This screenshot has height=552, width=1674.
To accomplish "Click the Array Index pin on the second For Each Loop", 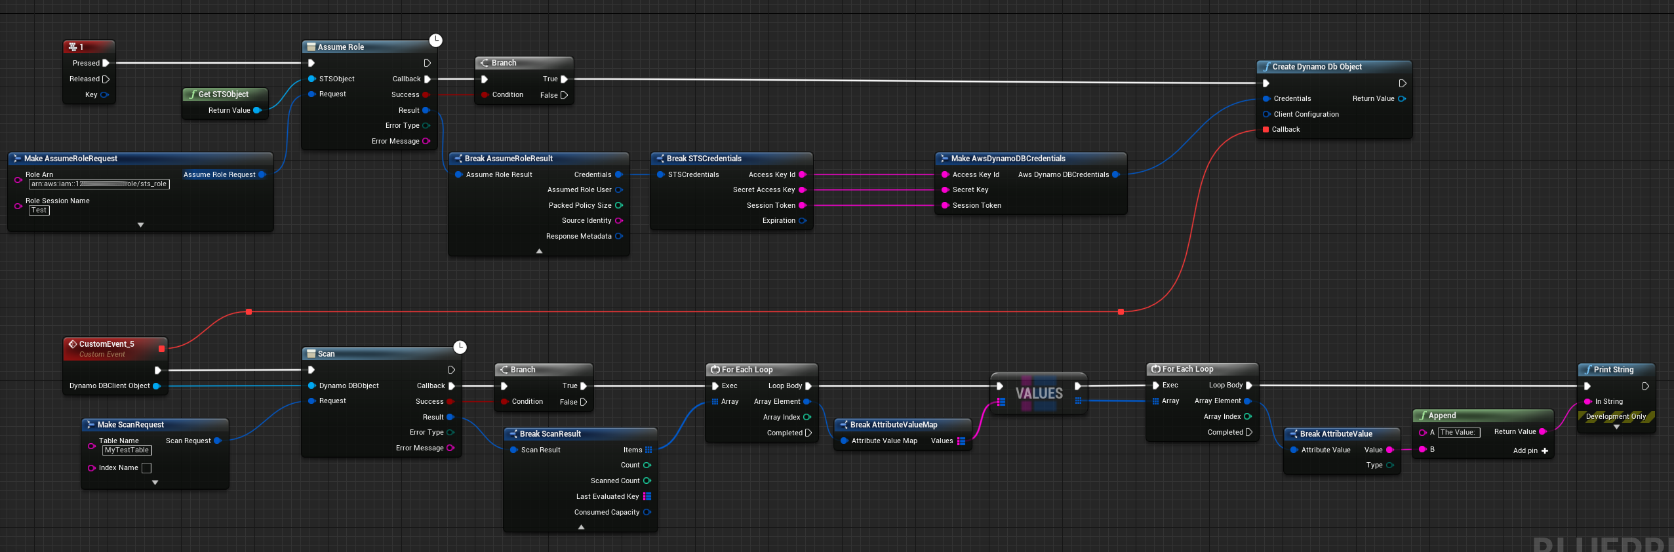I will tap(1248, 416).
